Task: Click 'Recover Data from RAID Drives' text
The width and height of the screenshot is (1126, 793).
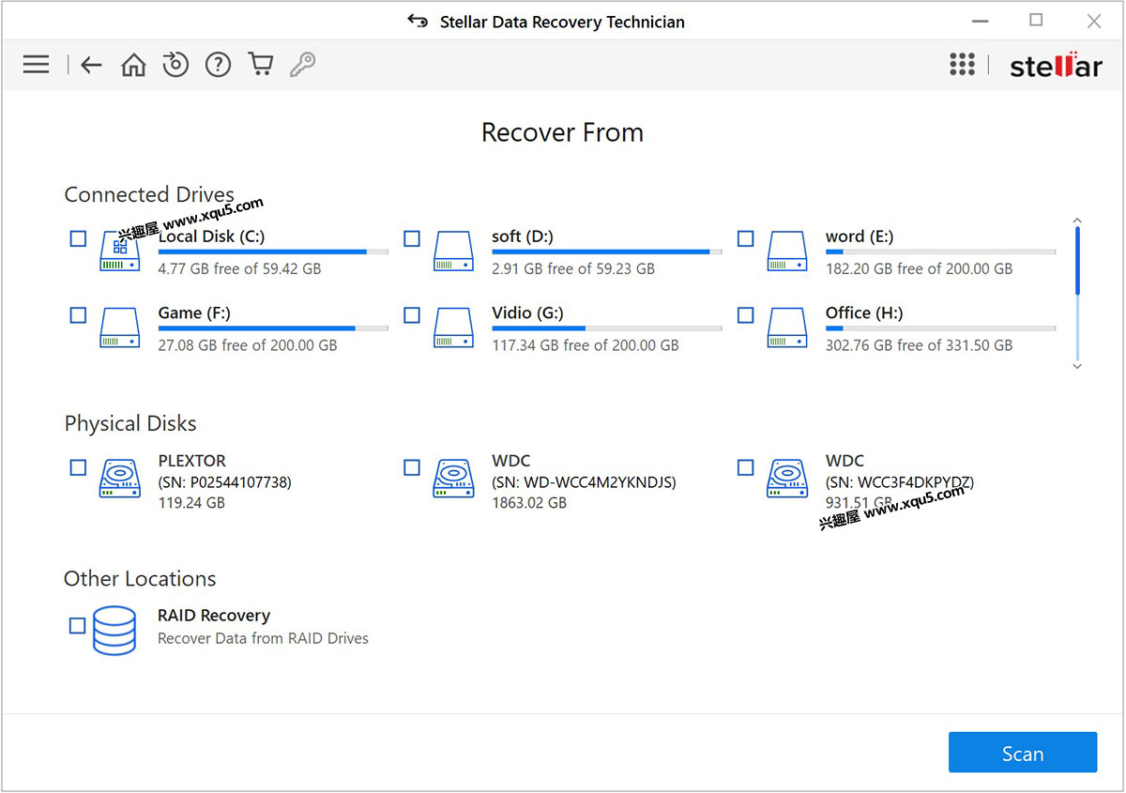Action: point(263,638)
